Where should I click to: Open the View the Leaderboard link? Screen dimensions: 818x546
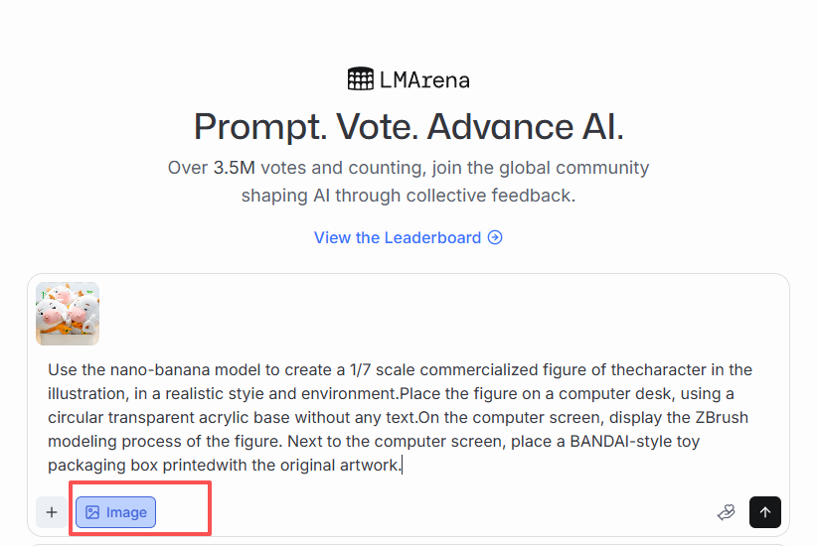(398, 238)
